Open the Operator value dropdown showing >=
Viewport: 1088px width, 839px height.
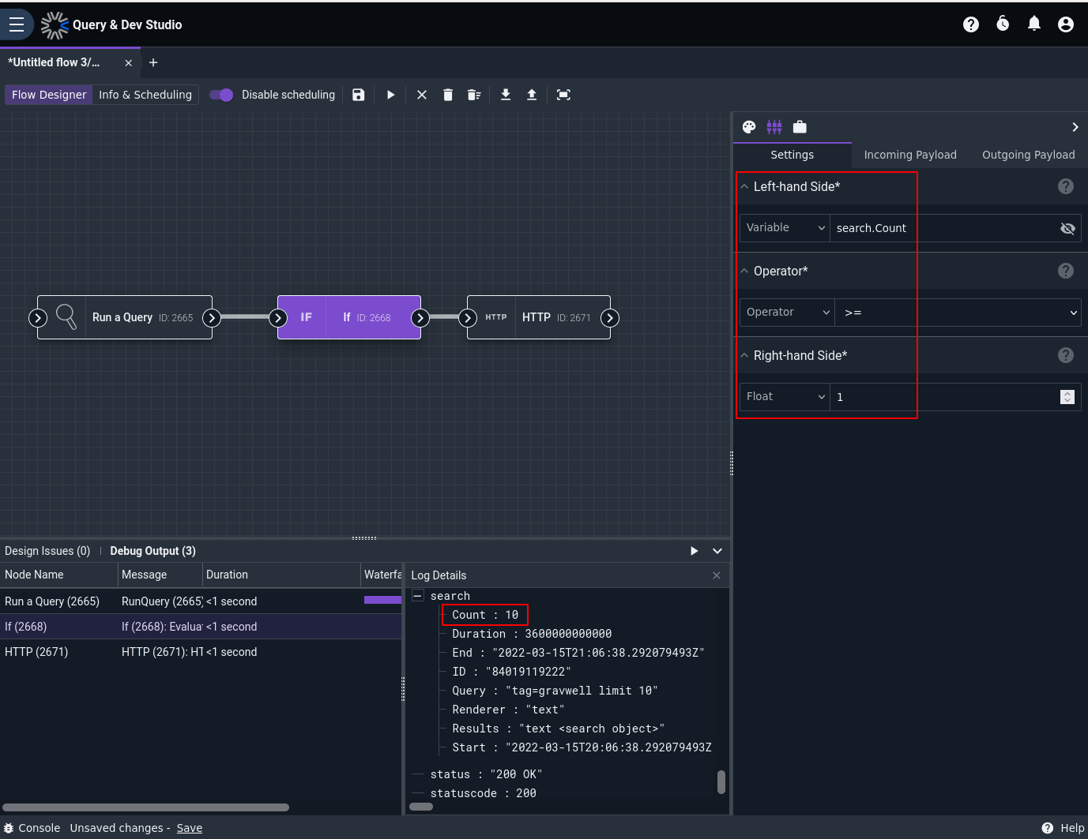[958, 313]
